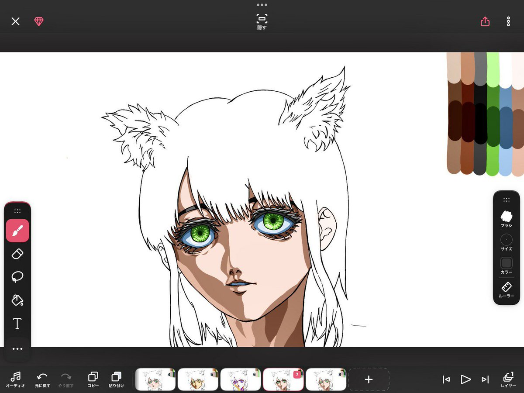Toggle the ルーラー ruler tool

click(507, 290)
